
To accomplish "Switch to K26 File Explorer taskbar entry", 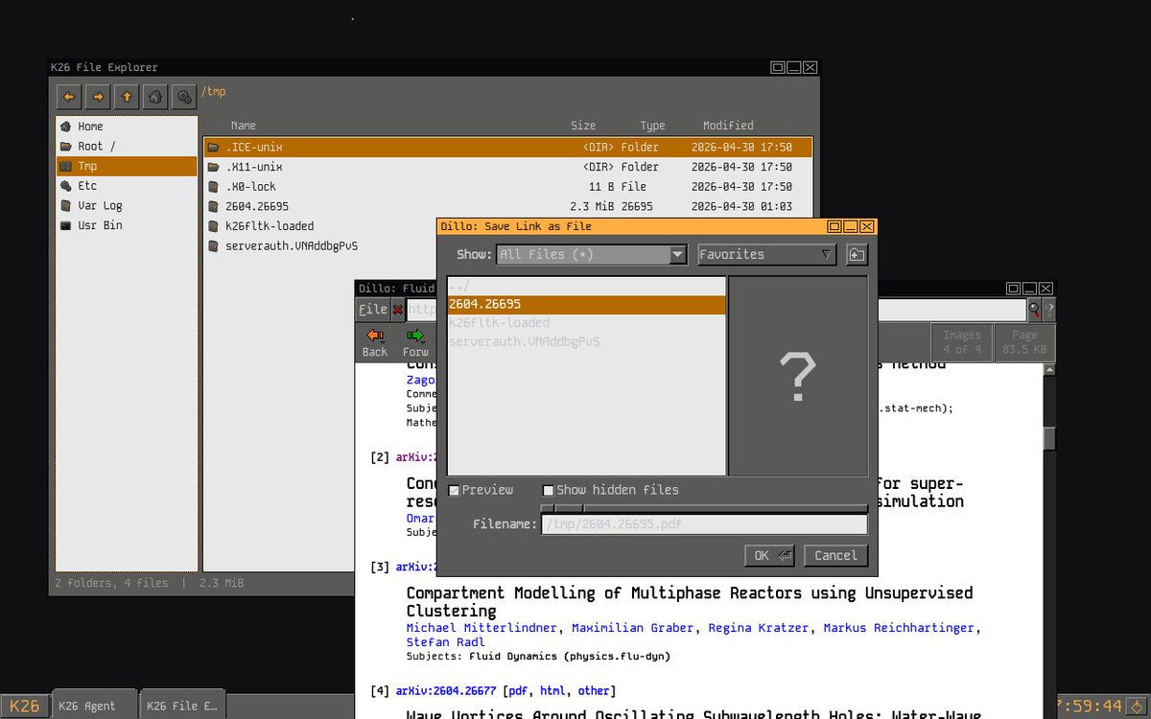I will 183,706.
